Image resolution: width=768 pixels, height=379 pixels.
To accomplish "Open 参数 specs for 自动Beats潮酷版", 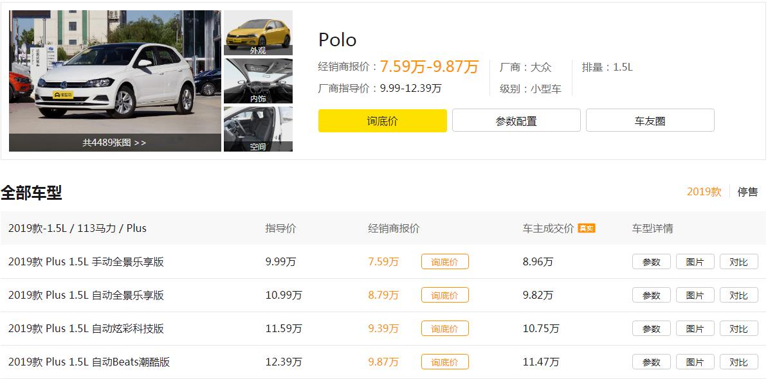I will [651, 362].
